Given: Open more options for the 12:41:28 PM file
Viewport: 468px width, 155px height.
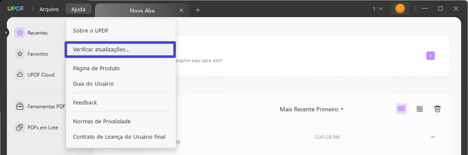Looking at the screenshot, I should click(x=433, y=137).
